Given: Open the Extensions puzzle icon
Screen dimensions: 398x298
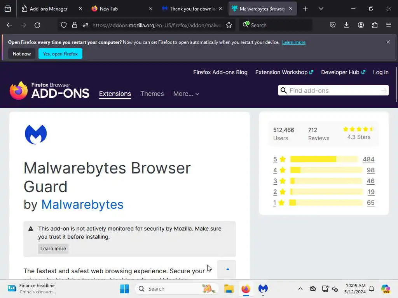Looking at the screenshot, I should pos(375,25).
